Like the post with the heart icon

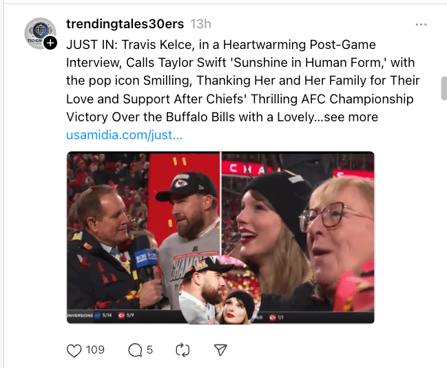pos(74,350)
